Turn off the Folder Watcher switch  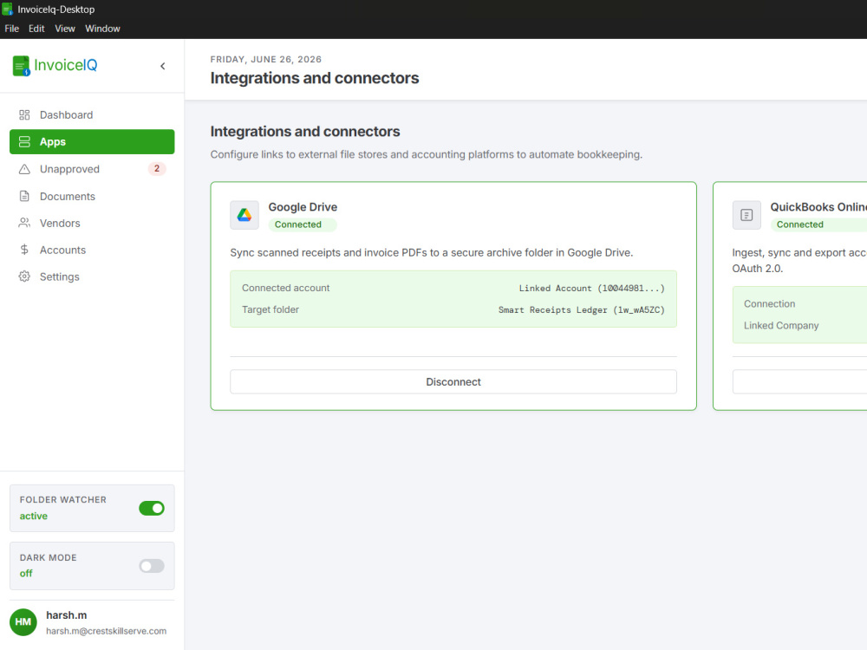(x=152, y=509)
